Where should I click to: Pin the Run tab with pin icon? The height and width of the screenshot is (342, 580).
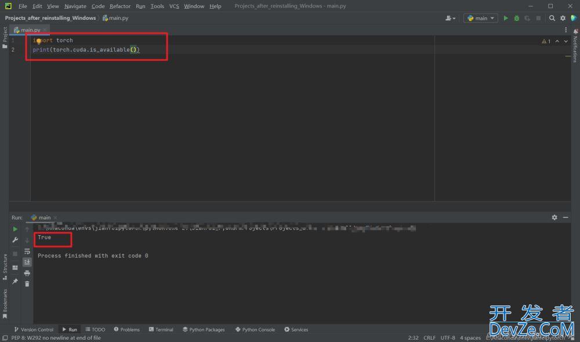[x=15, y=281]
